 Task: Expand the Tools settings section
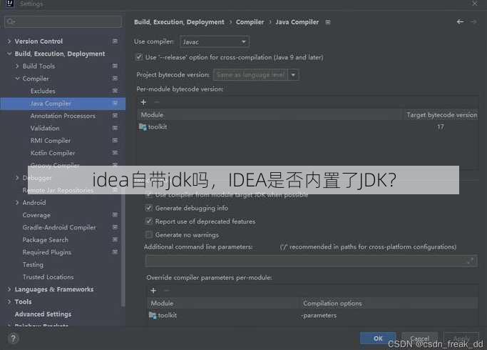9,301
